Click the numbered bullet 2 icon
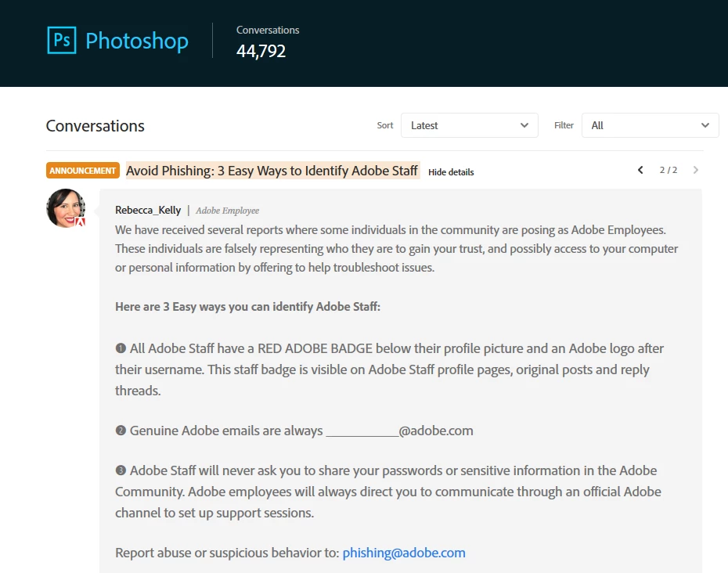The image size is (728, 573). 121,431
